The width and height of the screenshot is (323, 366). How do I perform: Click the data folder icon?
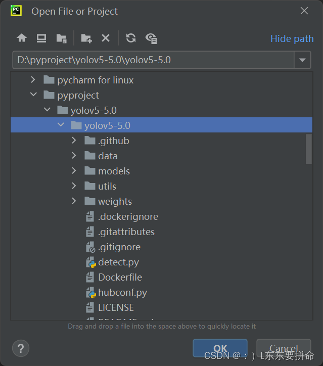pyautogui.click(x=90, y=156)
